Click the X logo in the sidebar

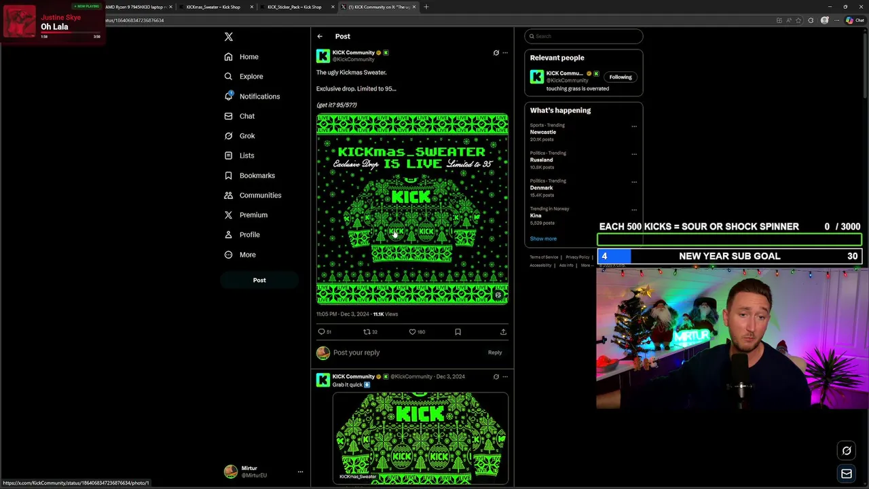[x=229, y=37]
